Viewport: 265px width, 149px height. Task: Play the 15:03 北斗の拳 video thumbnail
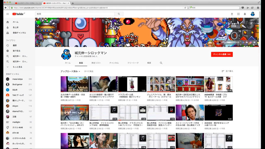[x=75, y=84]
